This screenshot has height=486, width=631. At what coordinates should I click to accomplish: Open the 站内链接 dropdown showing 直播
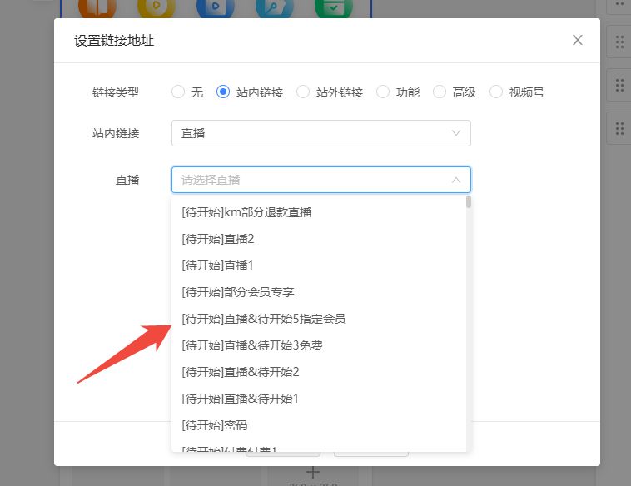tap(320, 133)
